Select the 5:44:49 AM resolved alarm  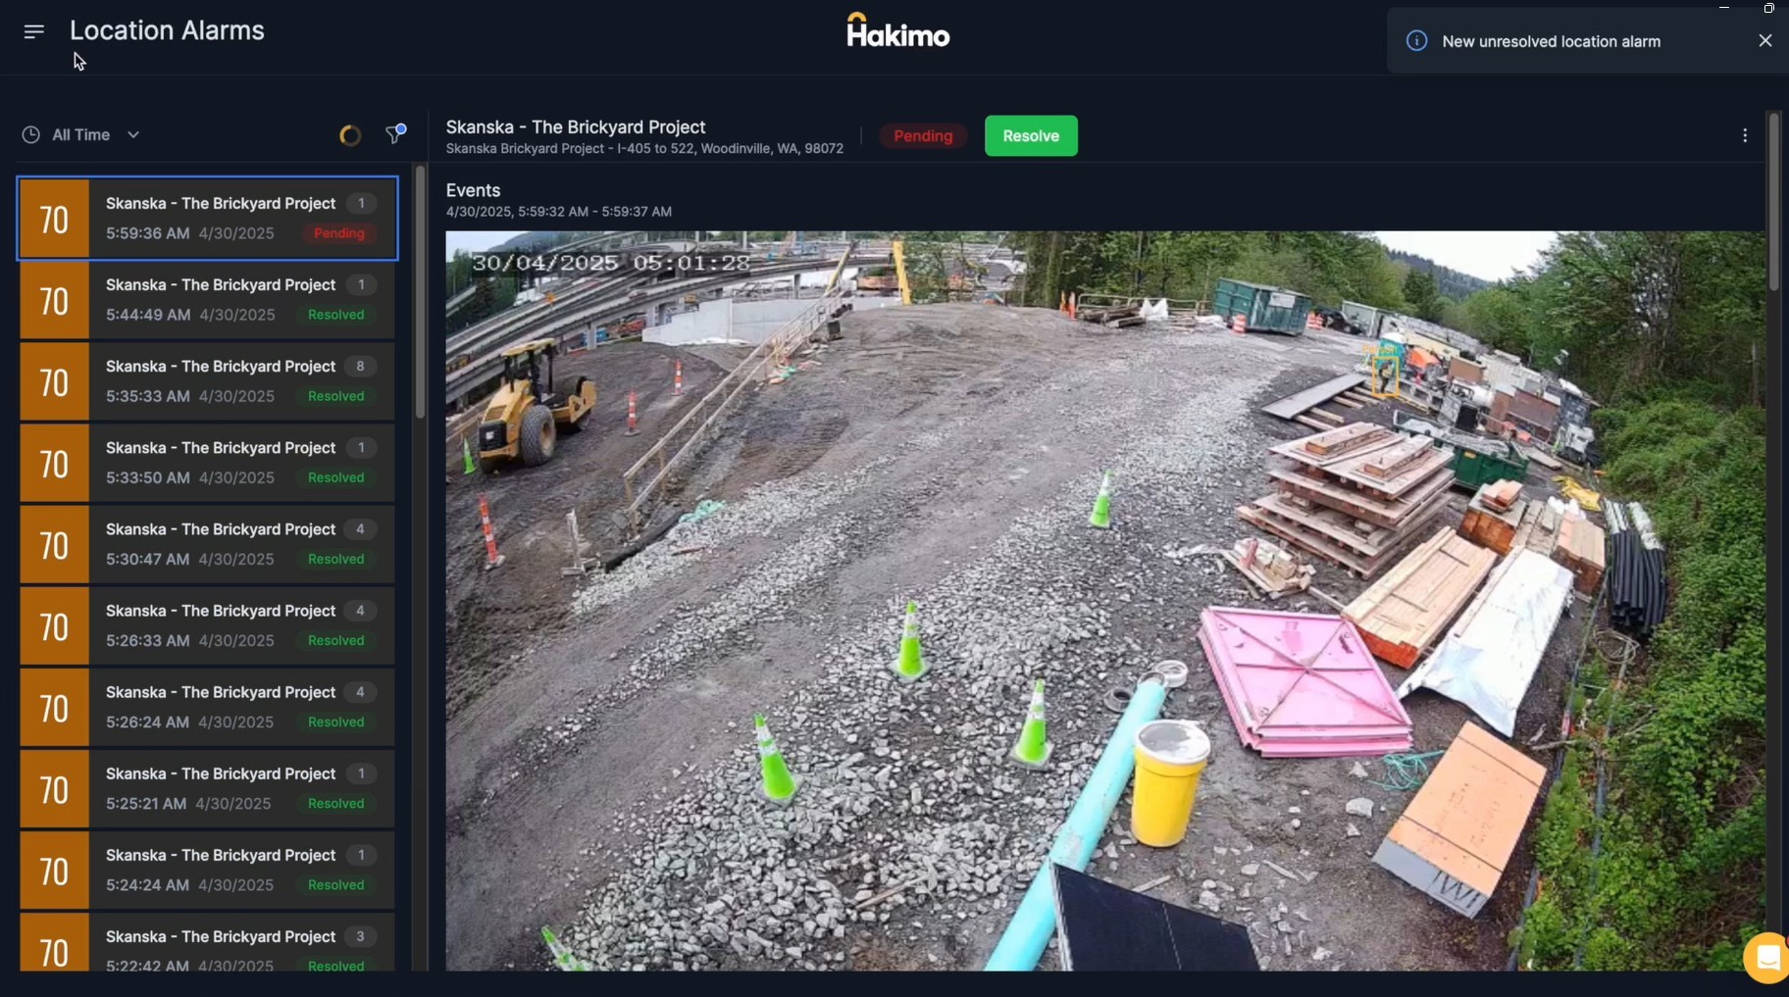(x=208, y=299)
